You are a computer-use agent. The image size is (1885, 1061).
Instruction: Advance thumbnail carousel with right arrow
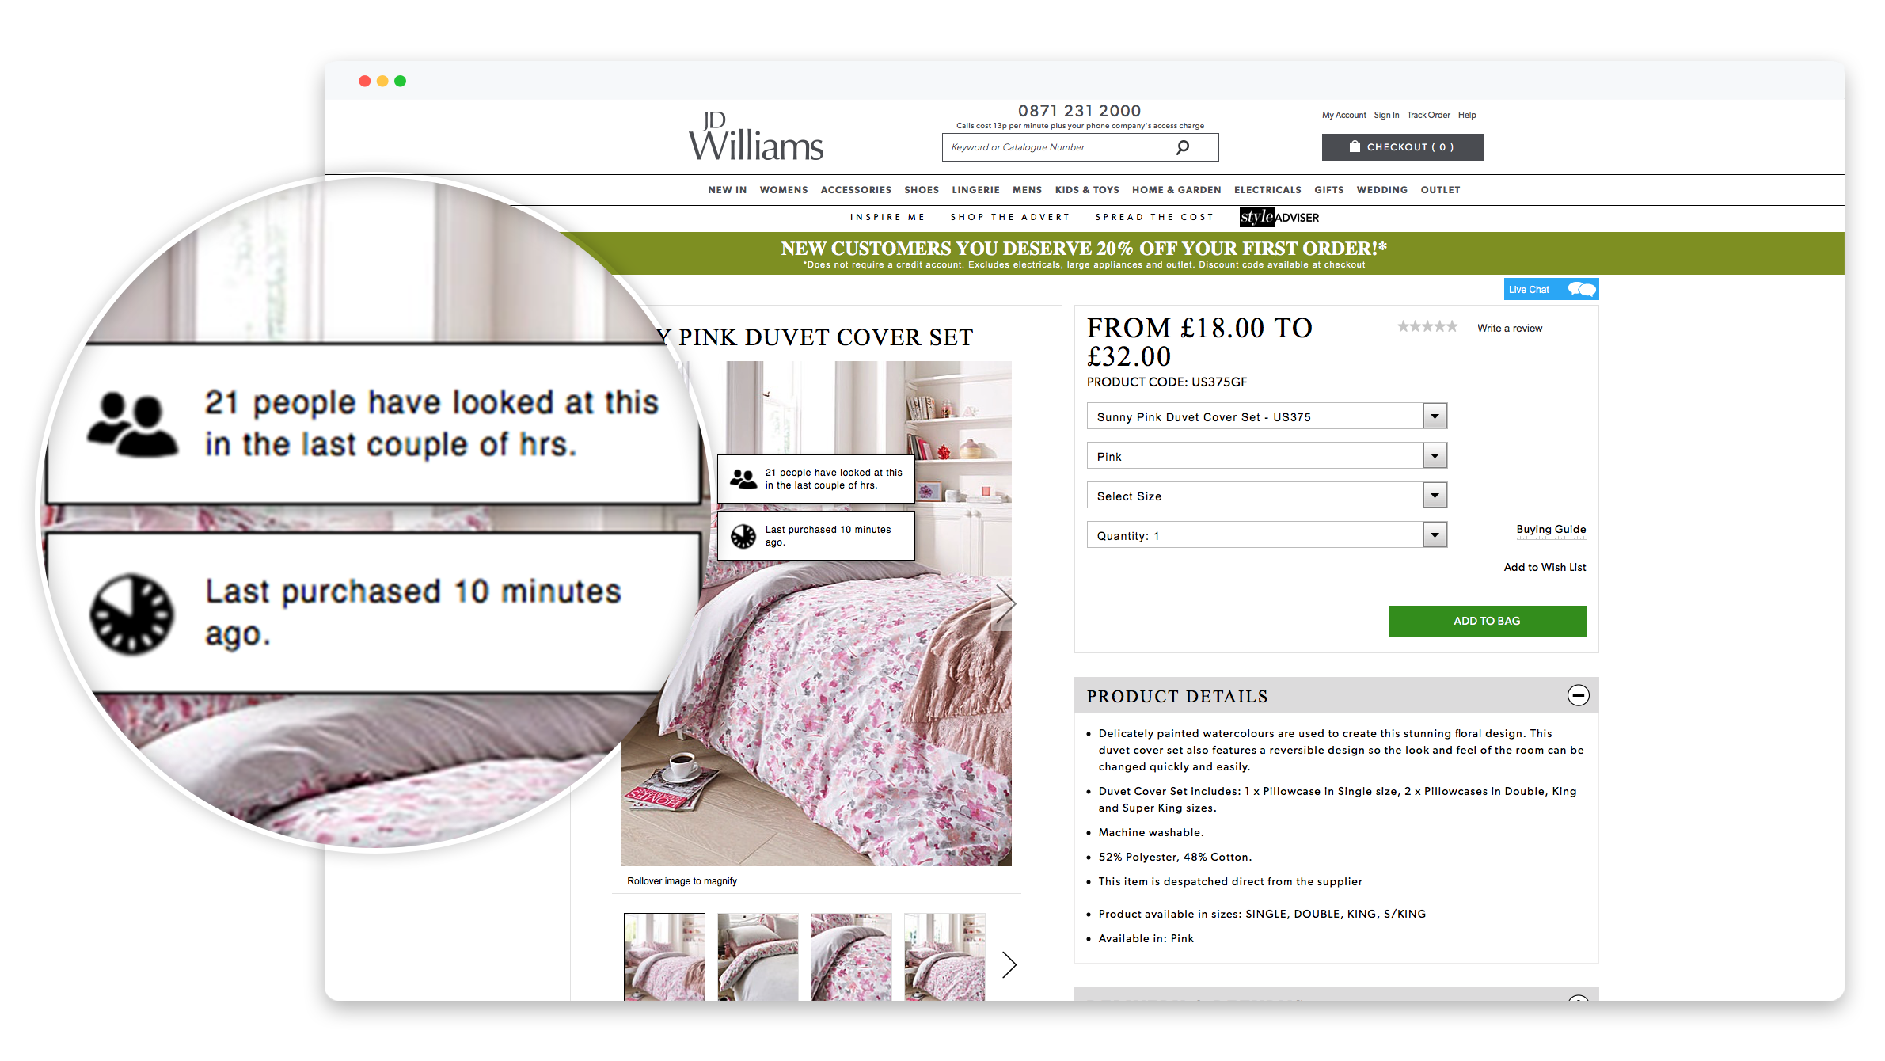tap(1009, 964)
